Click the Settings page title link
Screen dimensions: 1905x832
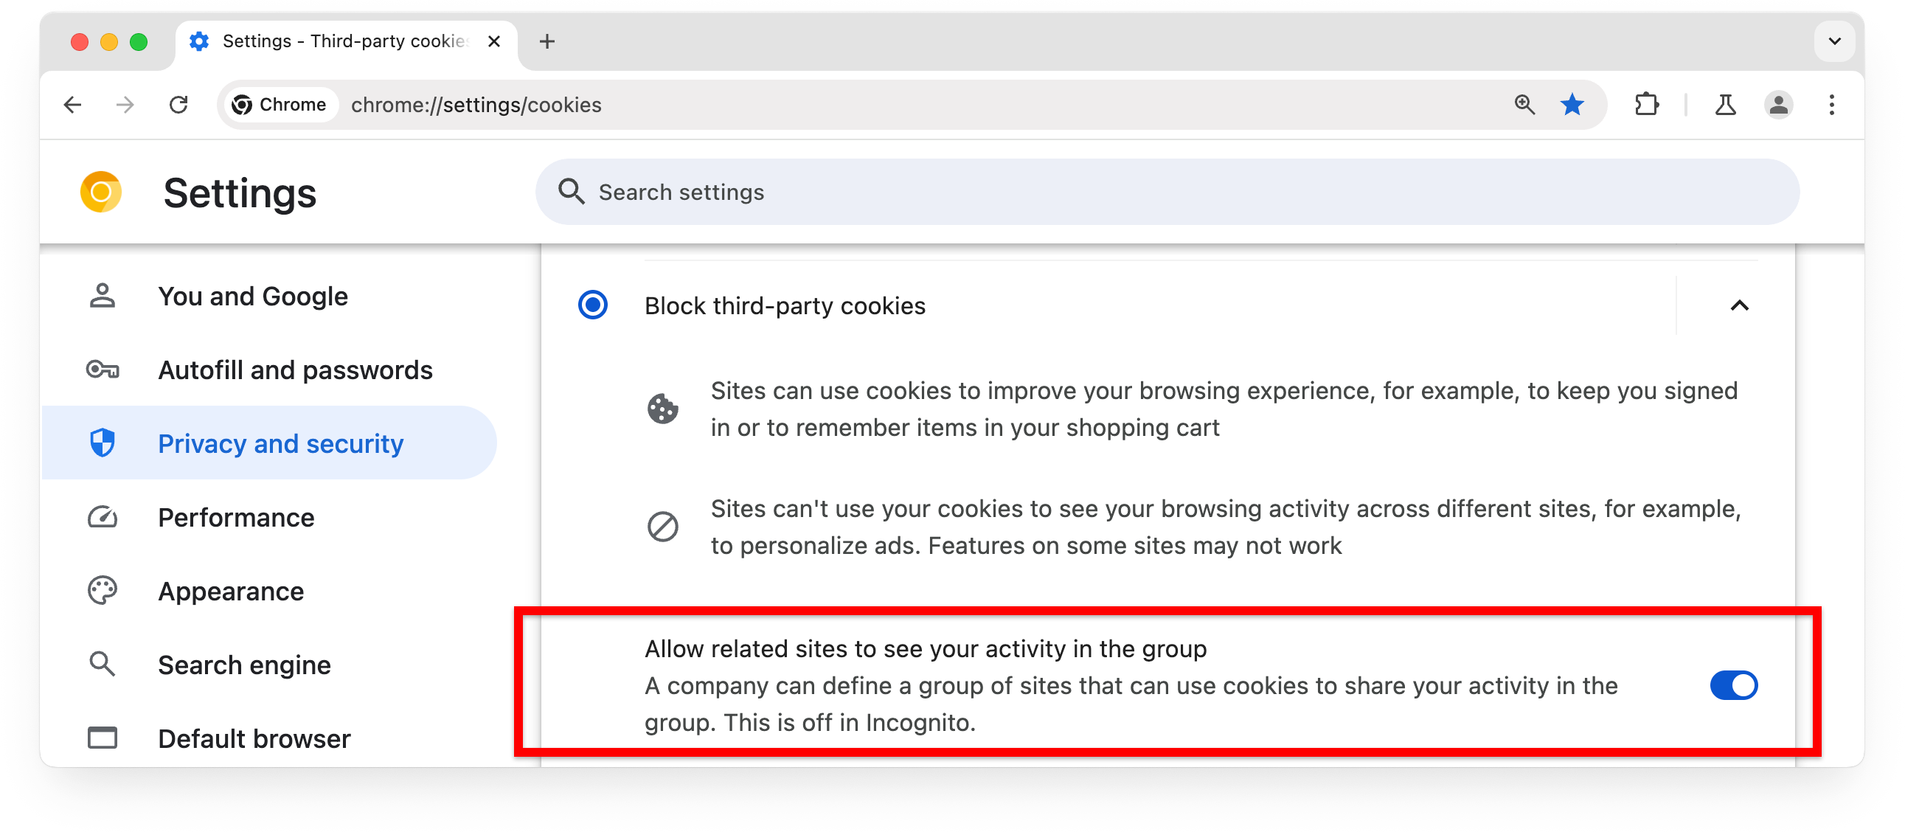tap(240, 192)
